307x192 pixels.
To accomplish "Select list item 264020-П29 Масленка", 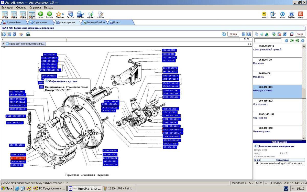I will 277,64.
